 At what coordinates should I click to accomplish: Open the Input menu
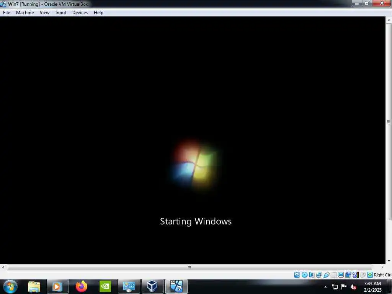[61, 13]
